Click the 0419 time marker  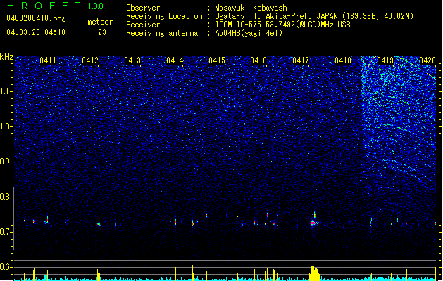coord(385,60)
